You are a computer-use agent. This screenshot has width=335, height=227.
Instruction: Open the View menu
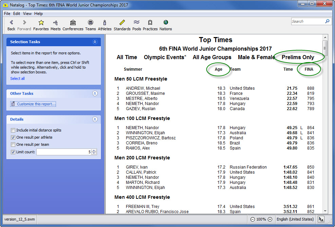27,14
